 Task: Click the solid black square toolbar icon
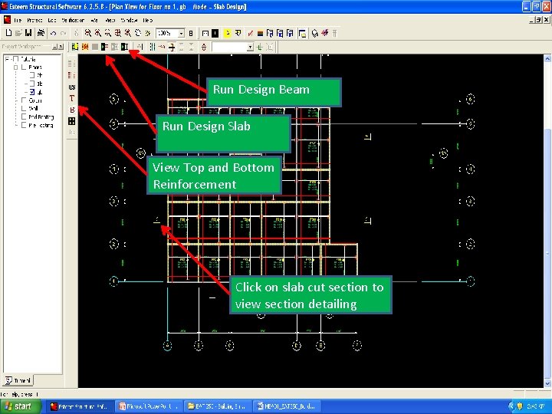215,34
